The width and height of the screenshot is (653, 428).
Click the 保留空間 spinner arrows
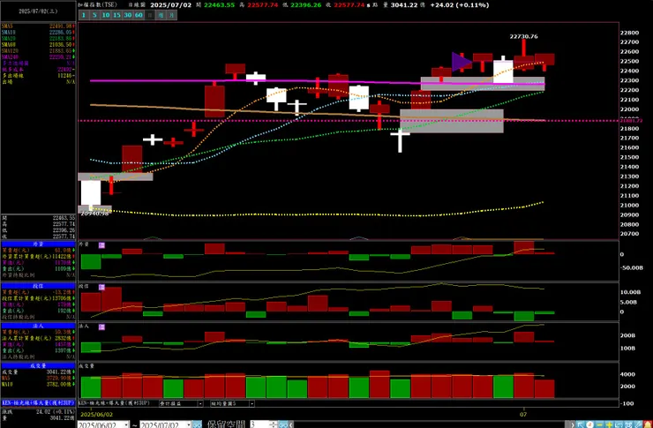point(274,424)
